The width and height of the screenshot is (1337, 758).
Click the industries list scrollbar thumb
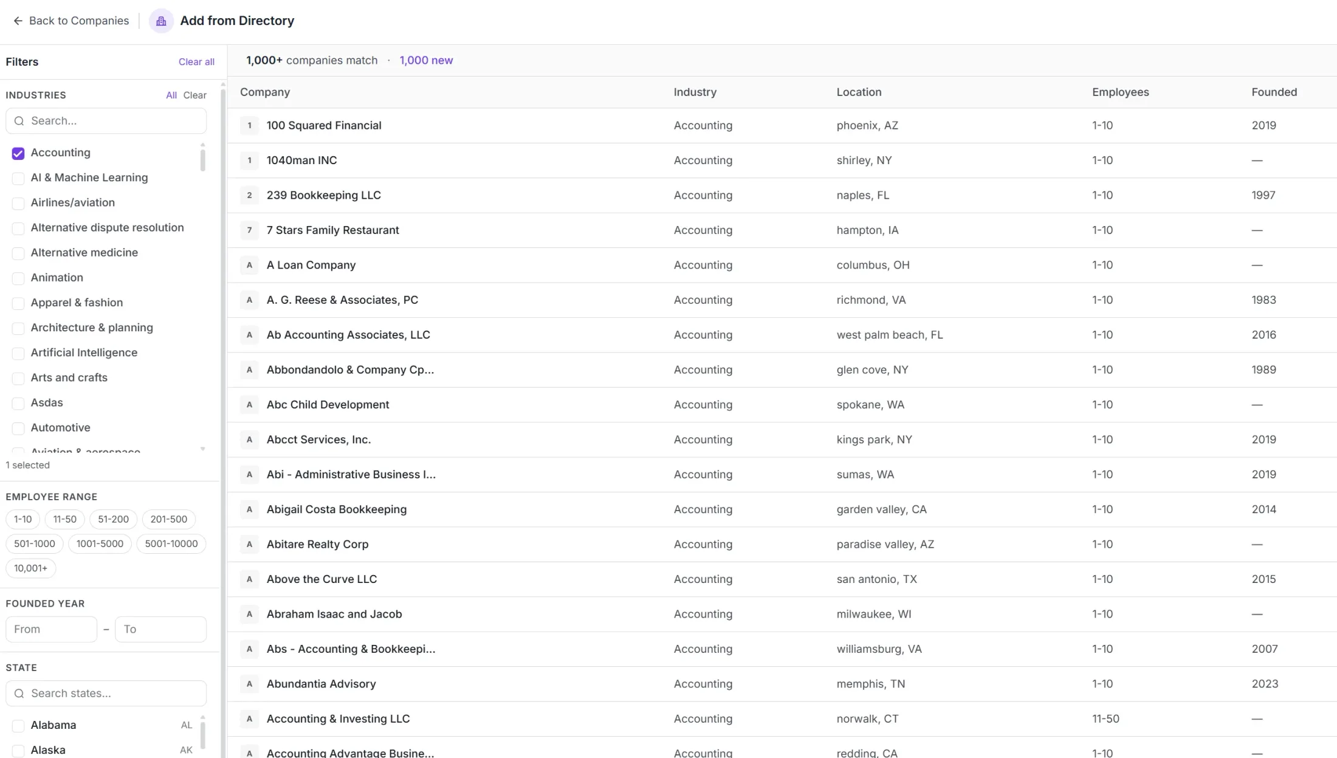click(202, 160)
